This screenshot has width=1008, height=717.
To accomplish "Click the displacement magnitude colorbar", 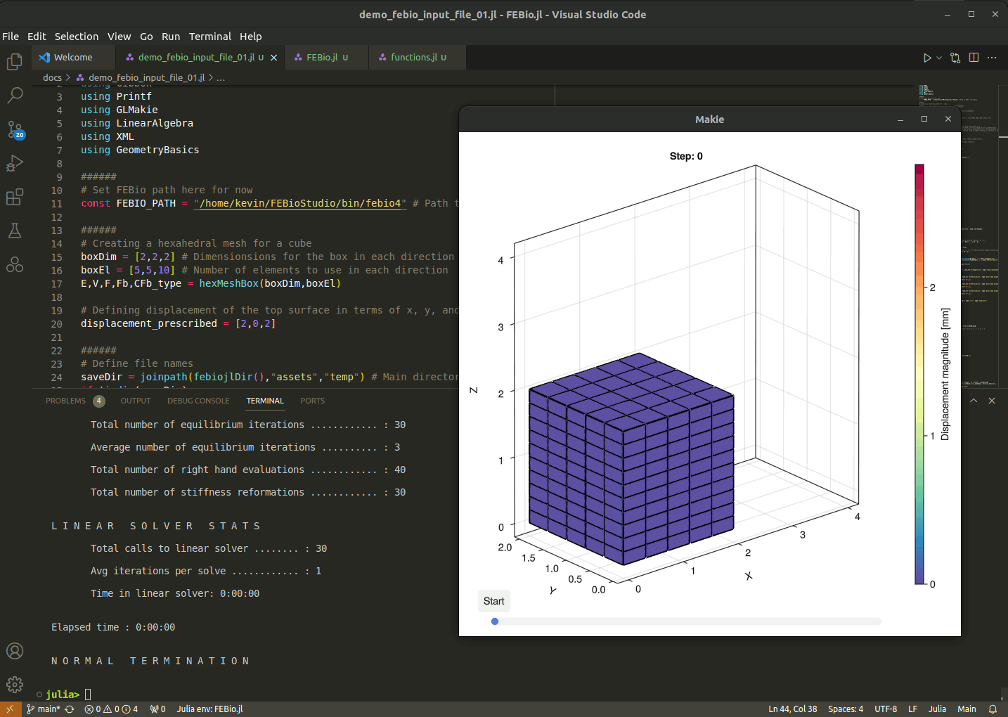I will [919, 374].
